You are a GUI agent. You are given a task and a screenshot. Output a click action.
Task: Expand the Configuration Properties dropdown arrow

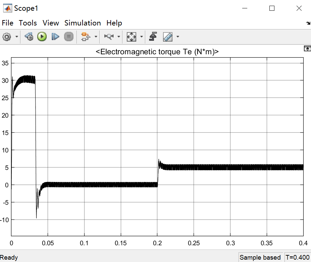click(x=17, y=37)
